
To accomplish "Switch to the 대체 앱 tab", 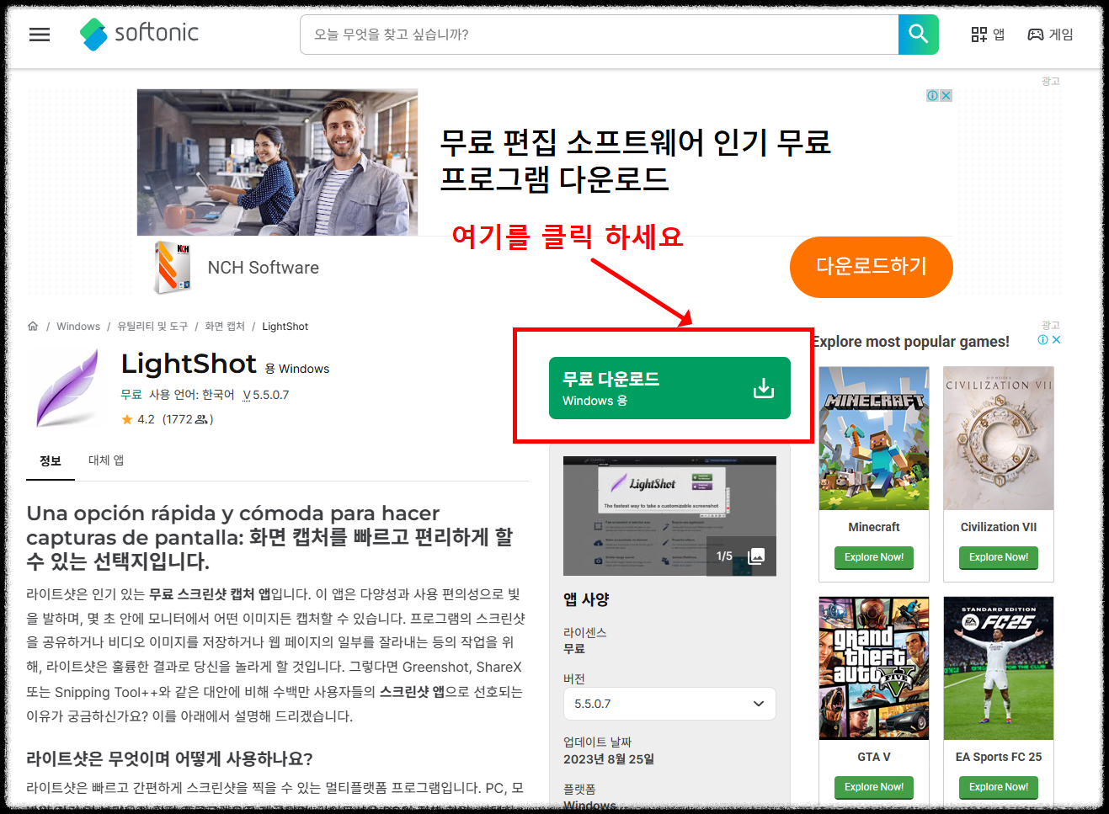I will point(106,460).
